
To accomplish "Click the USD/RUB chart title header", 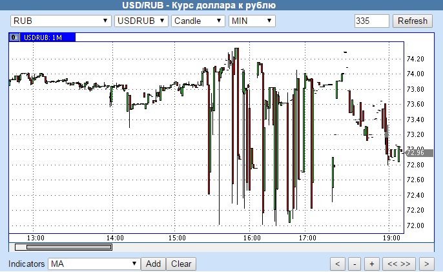I will pos(199,5).
